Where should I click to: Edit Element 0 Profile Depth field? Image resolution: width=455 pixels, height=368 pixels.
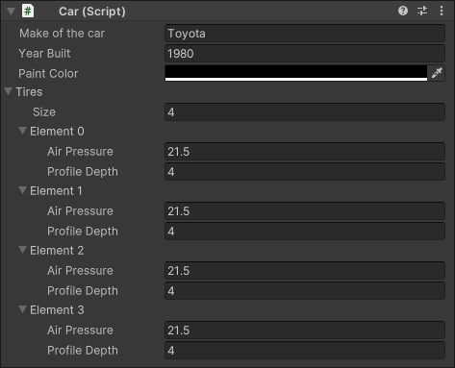coord(305,172)
